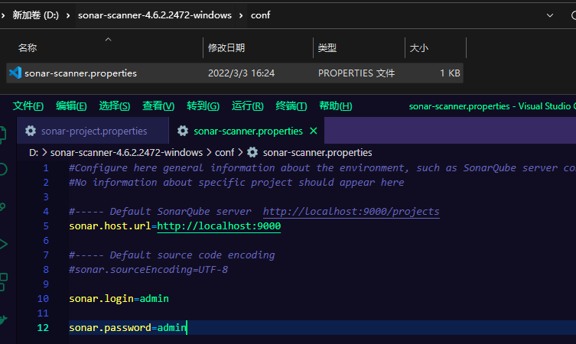Open the Explorer view in activity bar

3,135
